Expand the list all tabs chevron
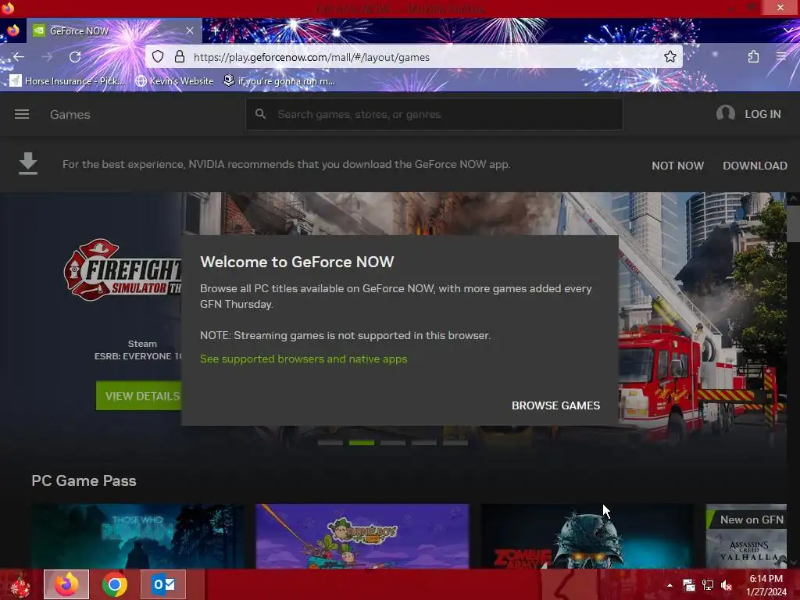800x600 pixels. 788,30
